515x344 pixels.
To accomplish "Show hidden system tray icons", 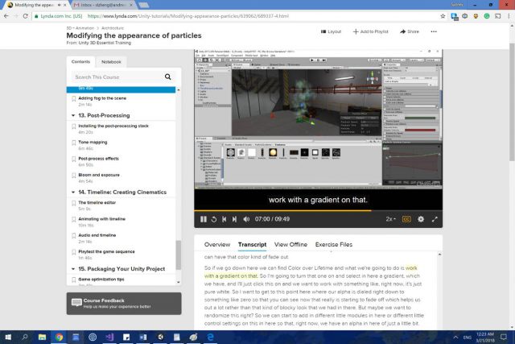I will (x=455, y=337).
